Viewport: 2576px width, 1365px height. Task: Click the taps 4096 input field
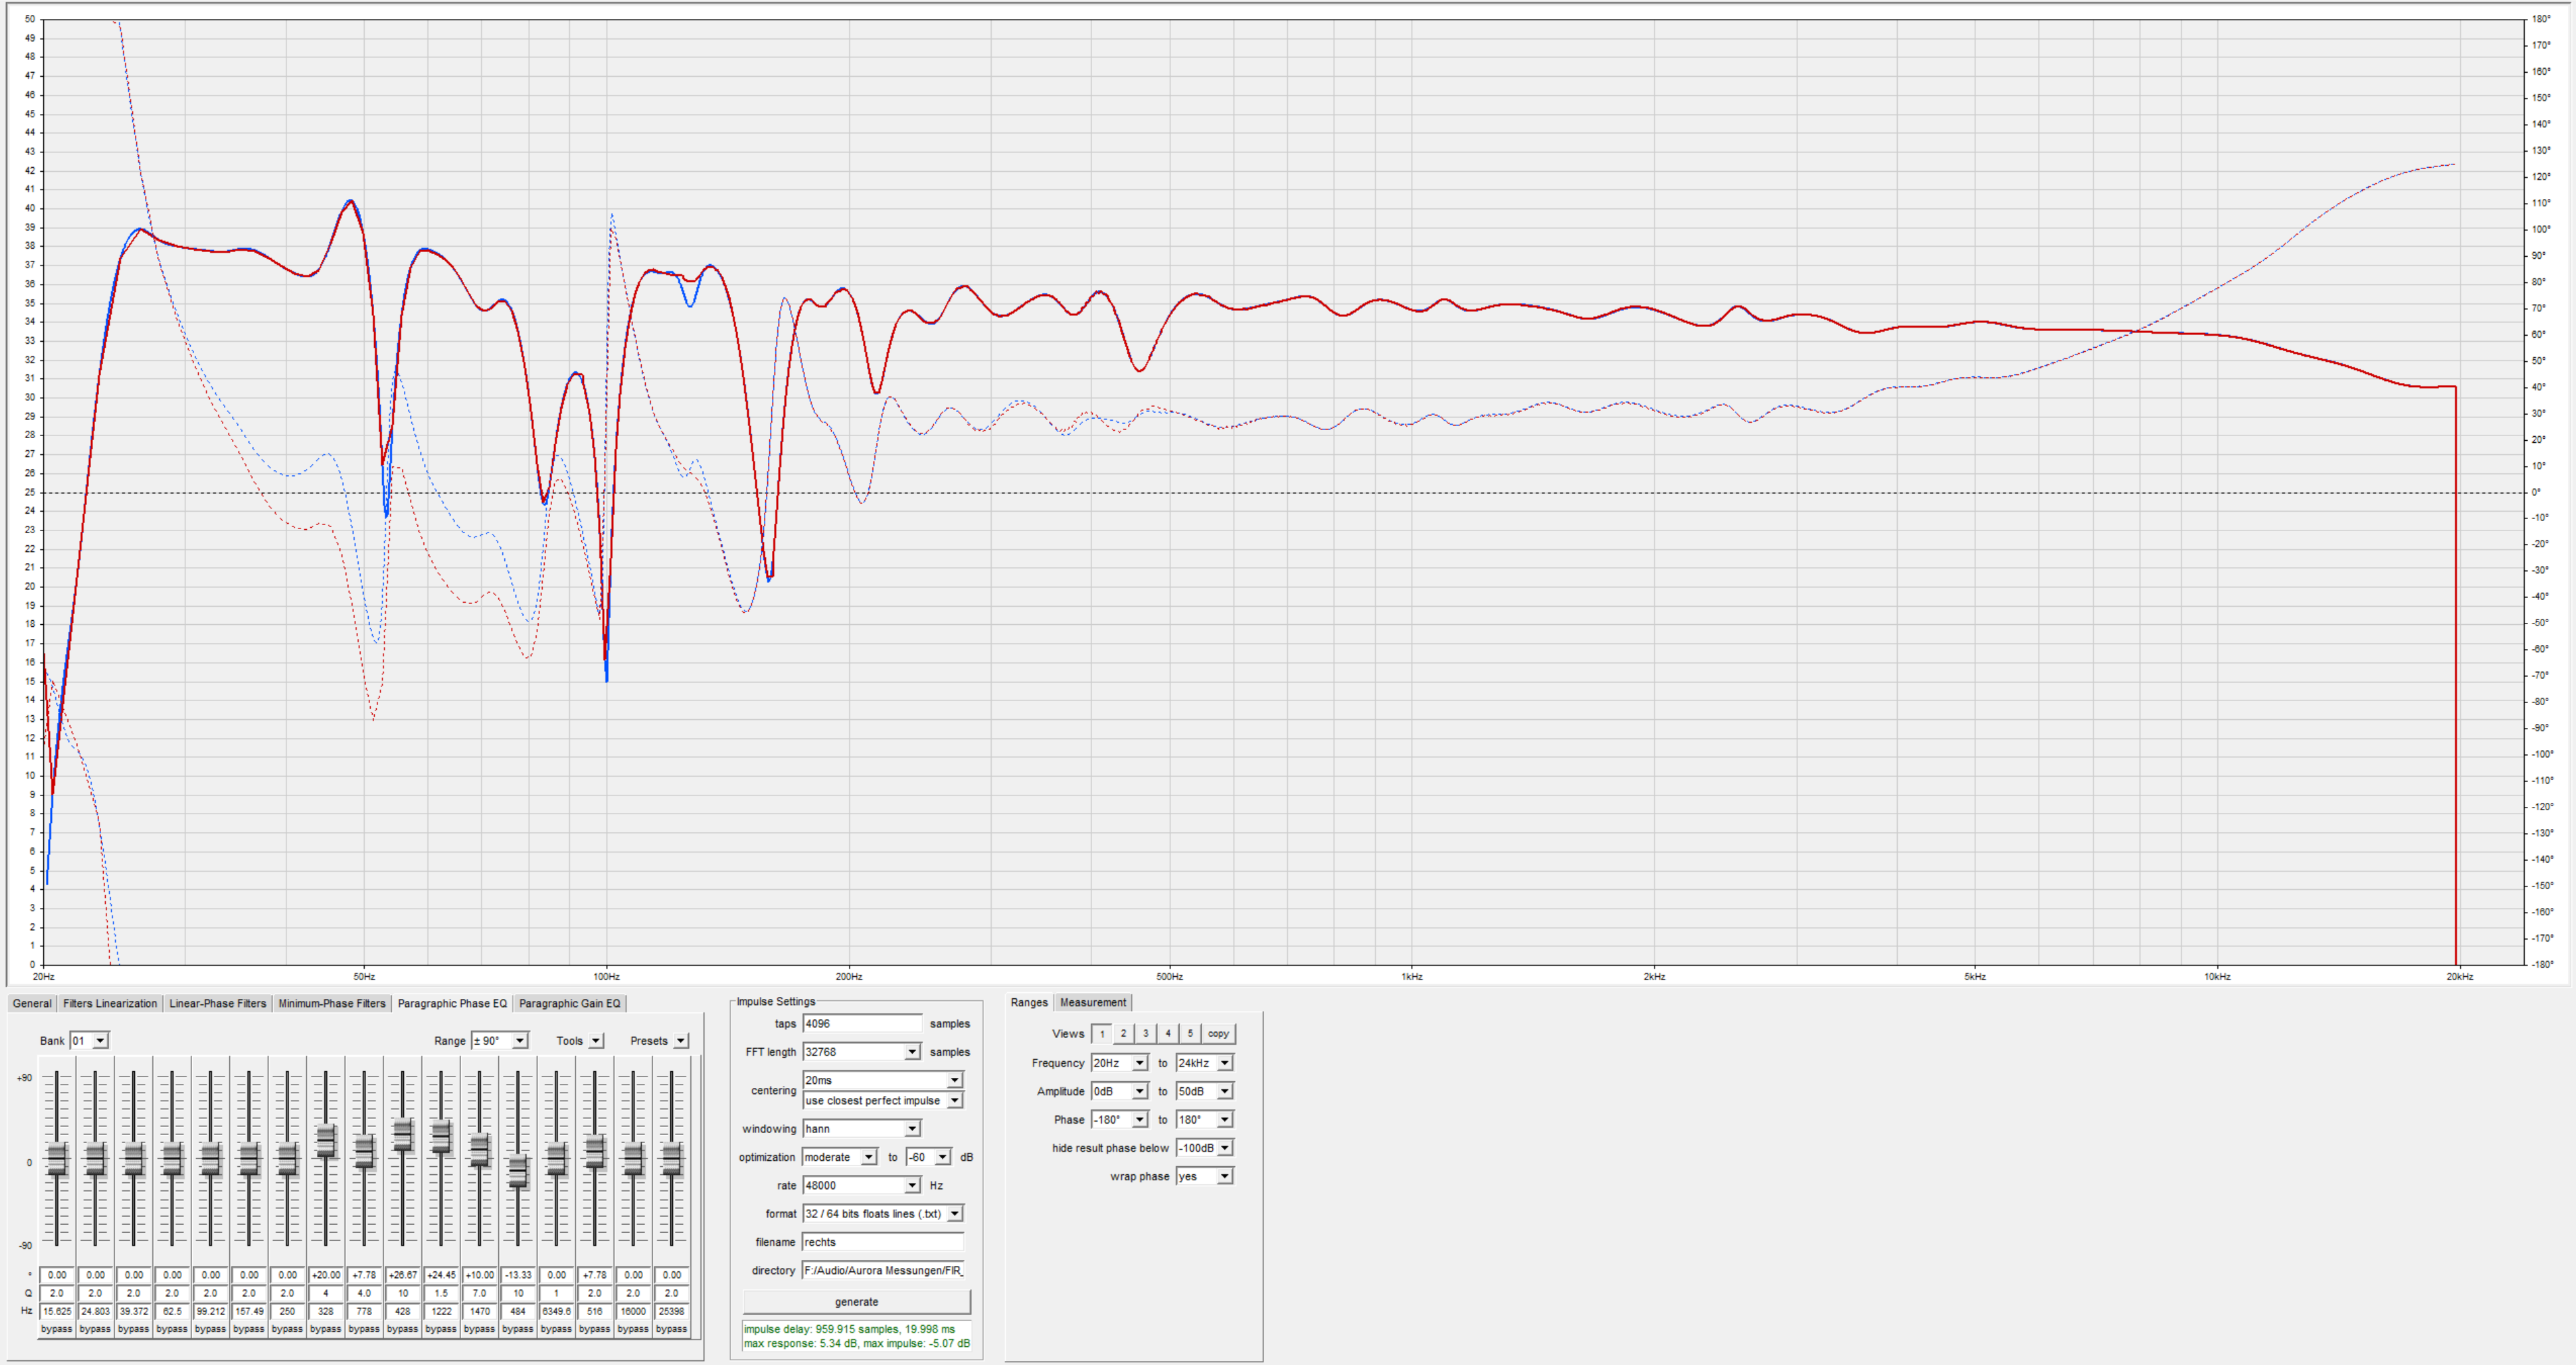pos(862,1024)
